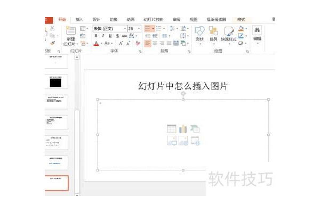
Task: Open the Font (字体) dialog launcher
Action: (140, 51)
